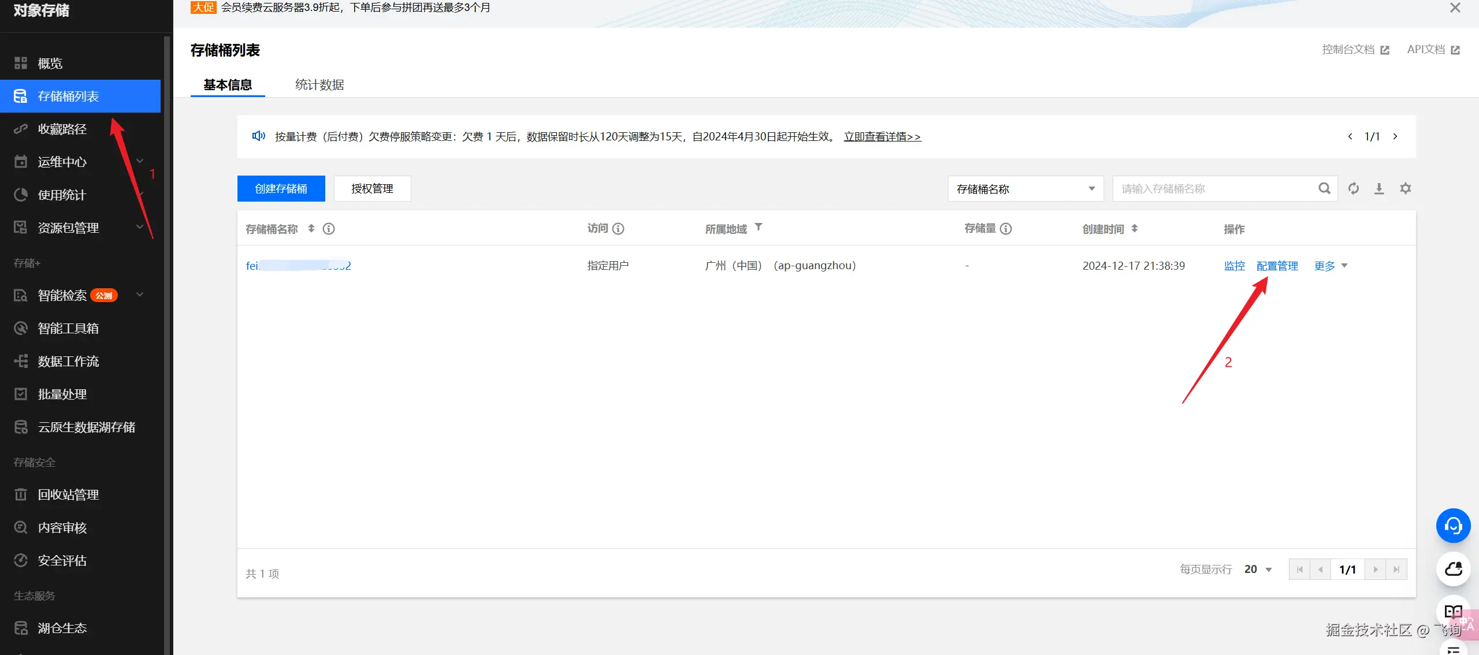
Task: Switch to the 统计数据 tab
Action: click(319, 85)
